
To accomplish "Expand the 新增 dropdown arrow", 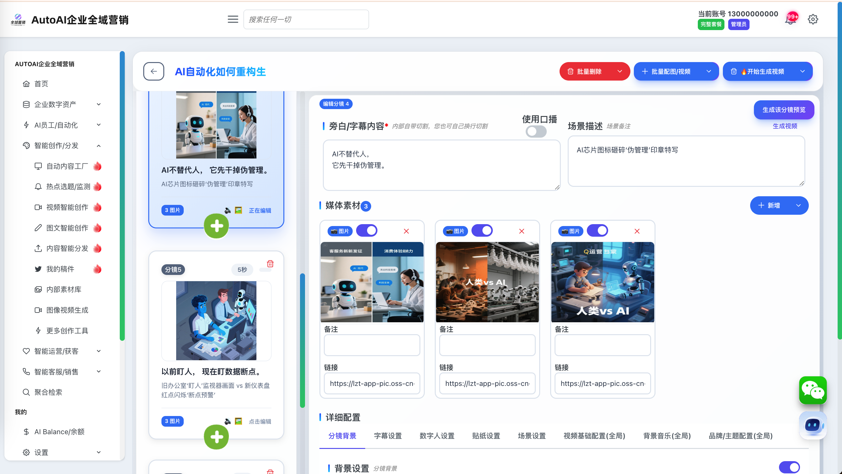I will pos(798,205).
